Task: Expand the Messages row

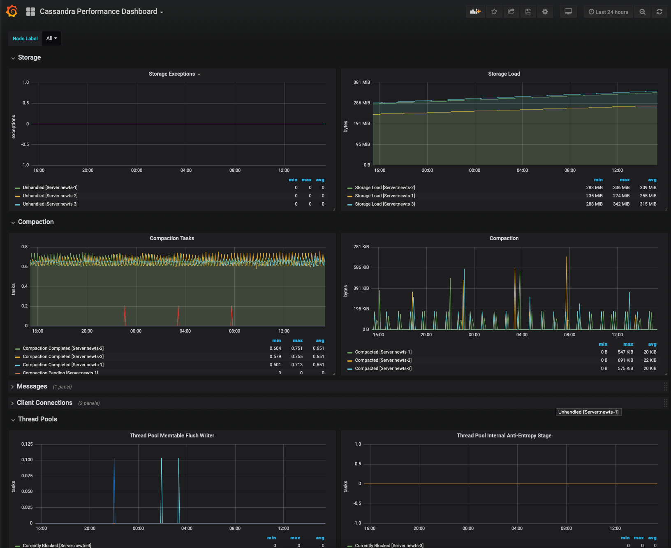Action: [x=32, y=386]
